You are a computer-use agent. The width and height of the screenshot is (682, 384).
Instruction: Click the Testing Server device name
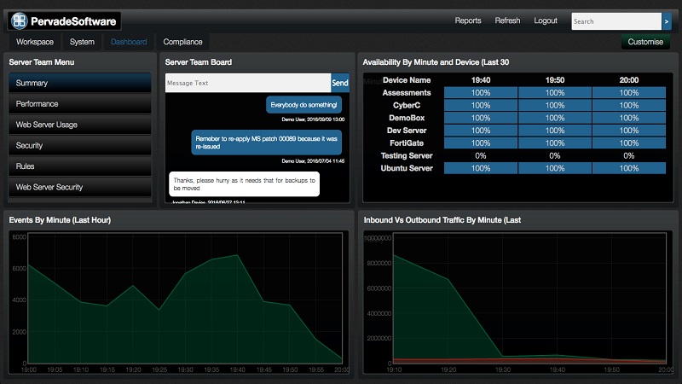(407, 156)
